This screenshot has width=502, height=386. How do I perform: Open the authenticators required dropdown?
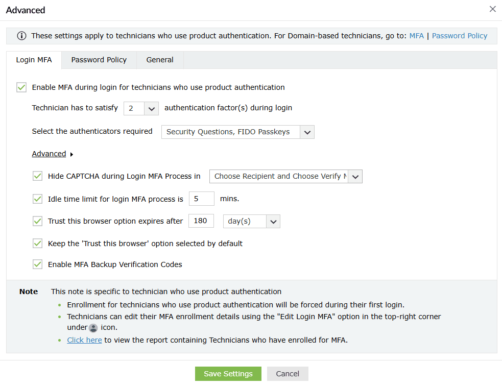[x=307, y=132]
